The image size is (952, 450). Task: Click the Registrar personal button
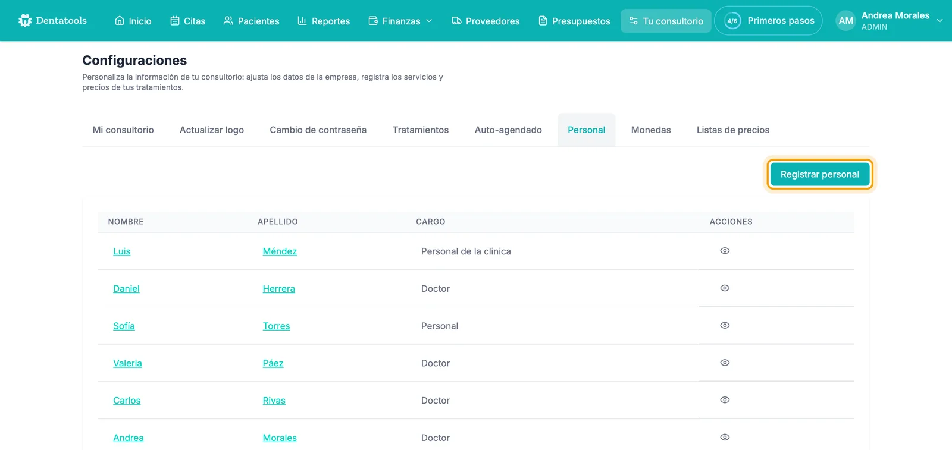[x=820, y=174]
